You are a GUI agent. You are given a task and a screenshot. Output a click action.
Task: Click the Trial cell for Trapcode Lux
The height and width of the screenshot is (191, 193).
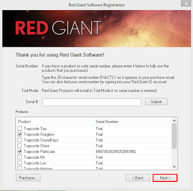(99, 163)
